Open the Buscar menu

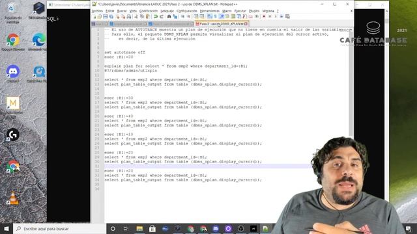click(122, 11)
